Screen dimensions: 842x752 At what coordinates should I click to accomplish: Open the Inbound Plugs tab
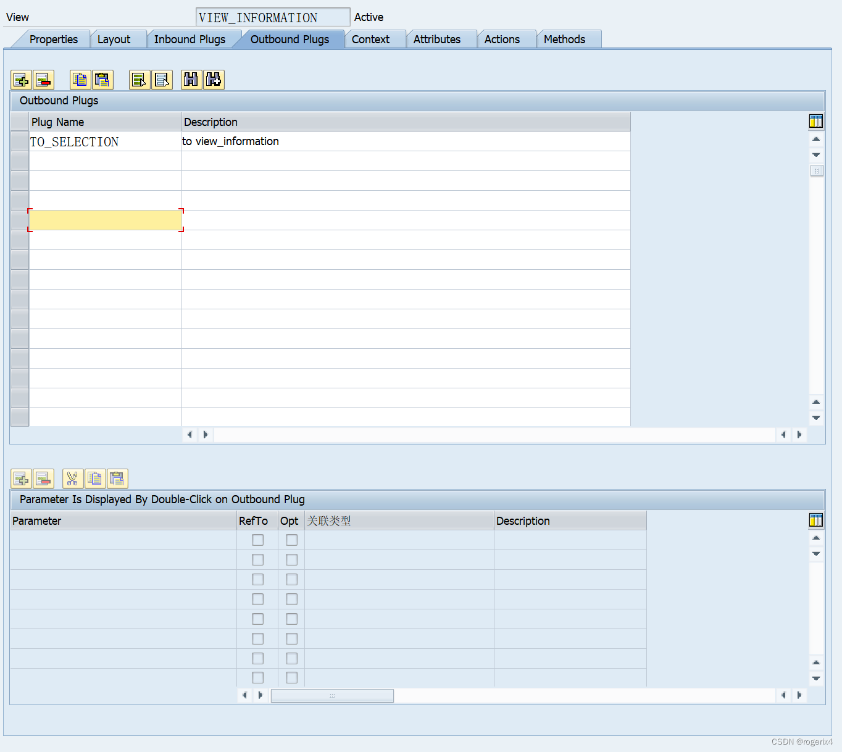point(190,40)
